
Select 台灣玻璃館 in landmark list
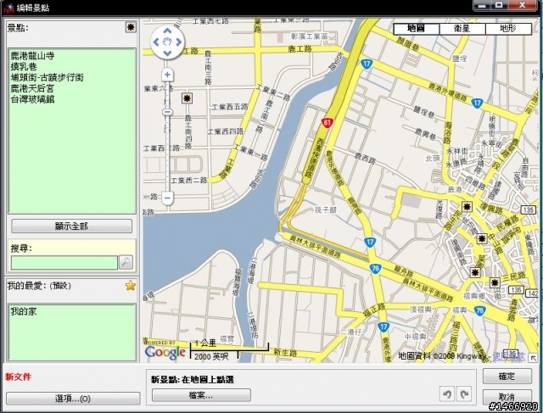pyautogui.click(x=32, y=99)
